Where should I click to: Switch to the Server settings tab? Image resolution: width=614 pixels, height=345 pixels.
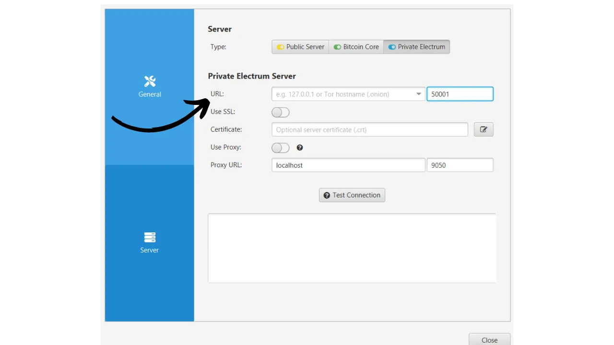150,243
